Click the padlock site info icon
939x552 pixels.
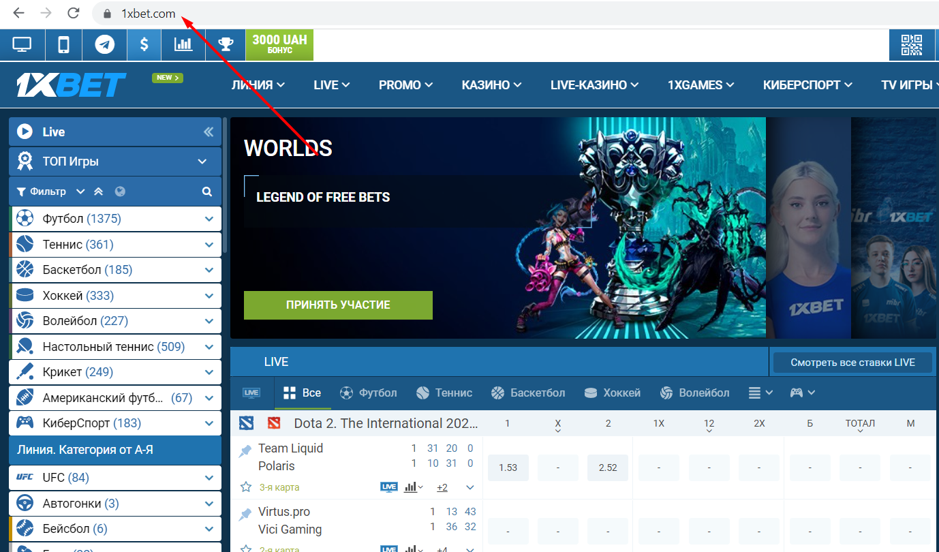tap(106, 14)
